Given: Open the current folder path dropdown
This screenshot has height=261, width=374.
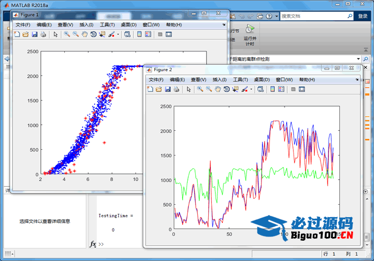Looking at the screenshot, I should point(358,59).
